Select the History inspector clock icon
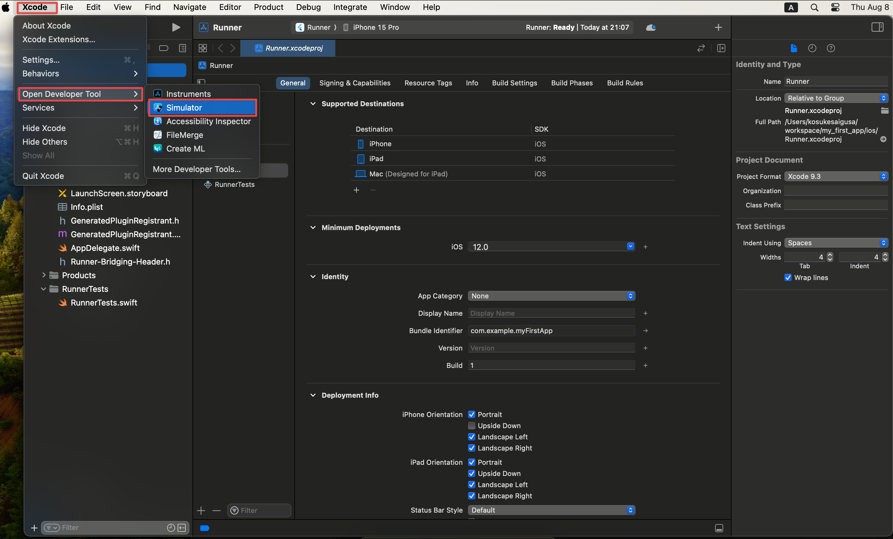The height and width of the screenshot is (539, 893). 812,48
